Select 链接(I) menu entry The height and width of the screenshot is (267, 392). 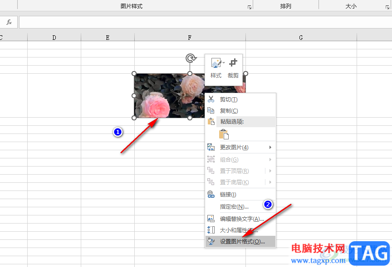240,195
